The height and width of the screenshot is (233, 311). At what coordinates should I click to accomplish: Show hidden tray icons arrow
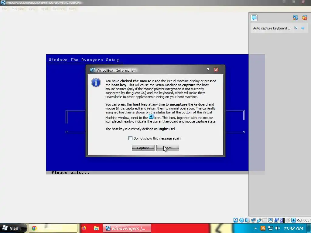click(255, 228)
